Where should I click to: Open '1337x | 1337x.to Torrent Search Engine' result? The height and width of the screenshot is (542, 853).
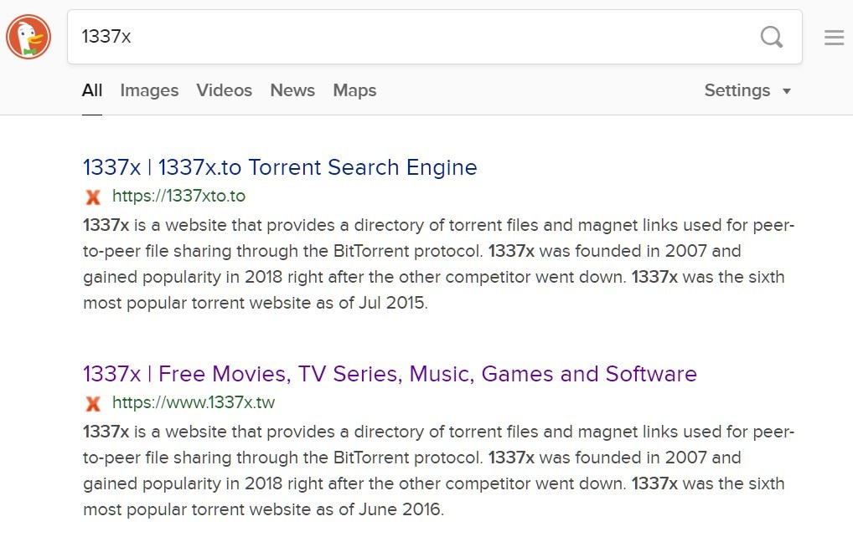coord(280,167)
